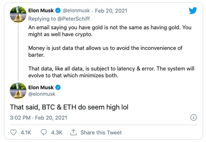The height and width of the screenshot is (142, 206).
Task: Click the @elonmusk handle beside Feb 20 date
Action: pos(76,10)
